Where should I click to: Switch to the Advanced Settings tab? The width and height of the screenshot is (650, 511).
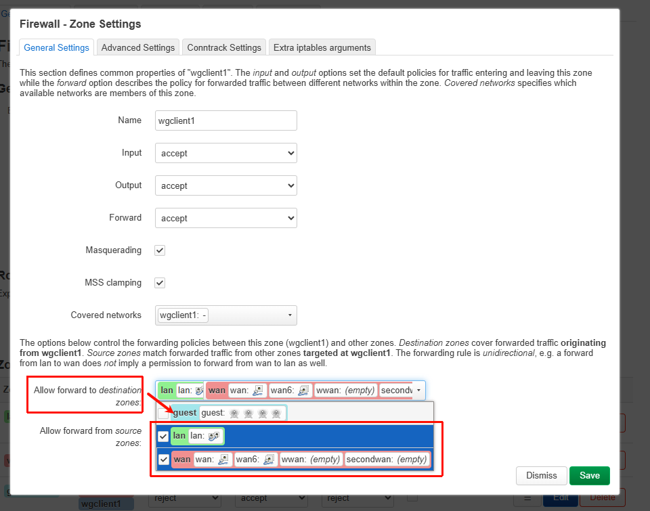(x=138, y=47)
